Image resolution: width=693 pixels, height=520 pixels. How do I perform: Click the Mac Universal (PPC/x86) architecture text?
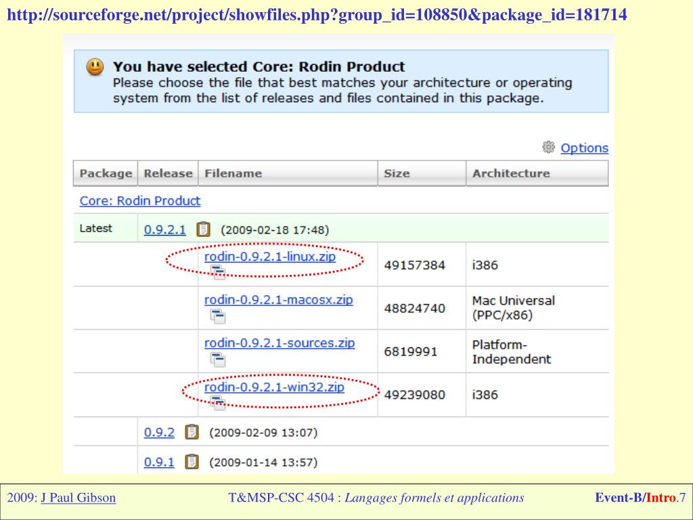(x=513, y=308)
